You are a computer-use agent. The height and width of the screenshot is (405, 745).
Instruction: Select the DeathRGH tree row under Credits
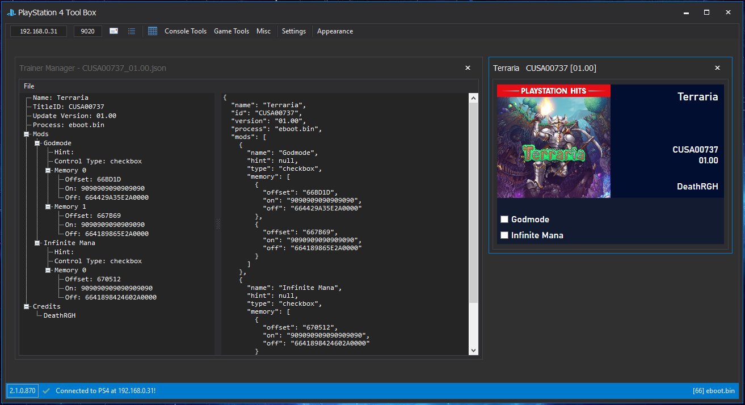pos(60,315)
